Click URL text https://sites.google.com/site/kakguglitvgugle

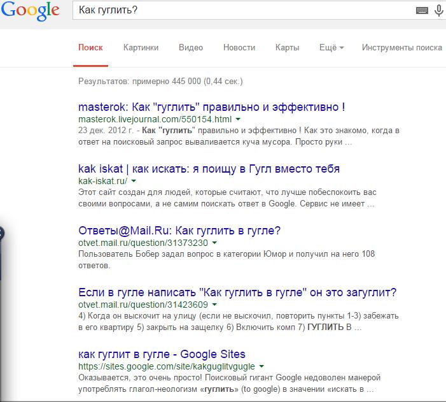[x=167, y=366]
